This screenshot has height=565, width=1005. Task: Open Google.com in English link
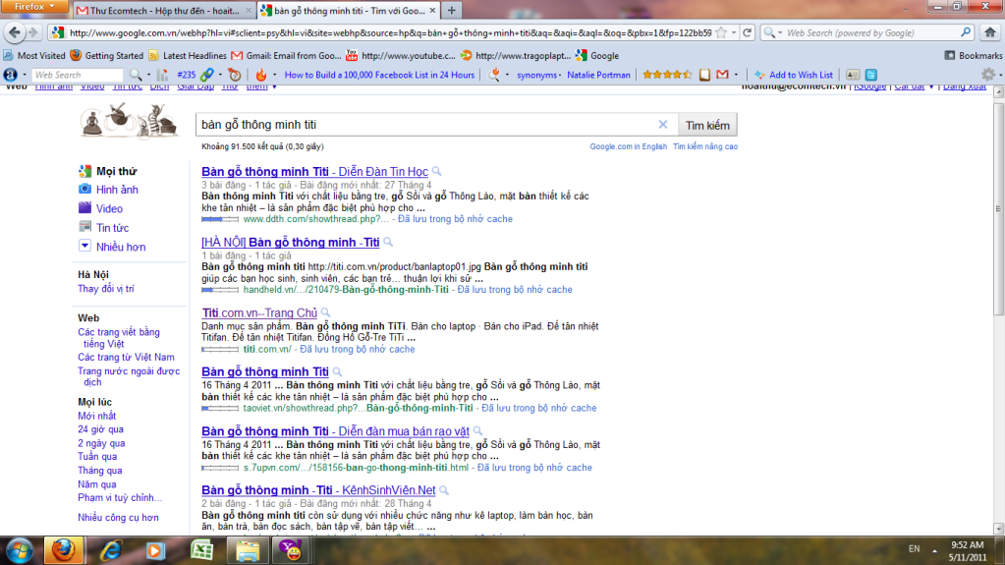coord(628,146)
